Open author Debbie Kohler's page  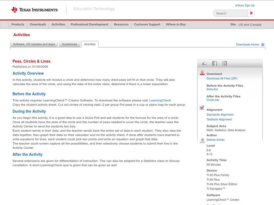(216, 140)
